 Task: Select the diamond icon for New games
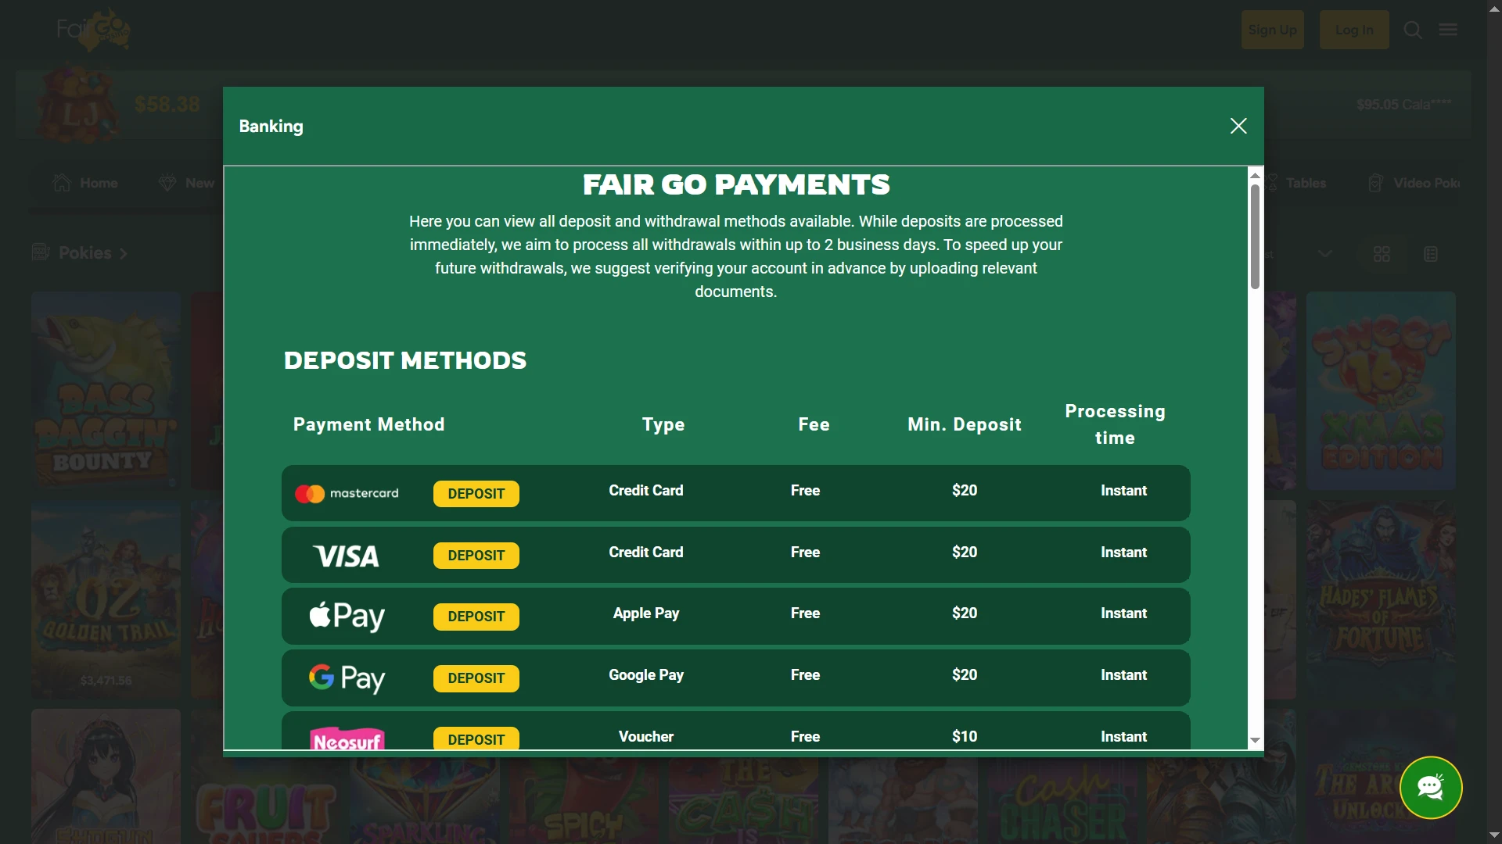[x=167, y=182]
